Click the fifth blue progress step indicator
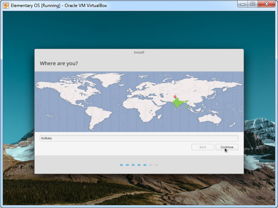The height and width of the screenshot is (208, 278). [x=145, y=165]
